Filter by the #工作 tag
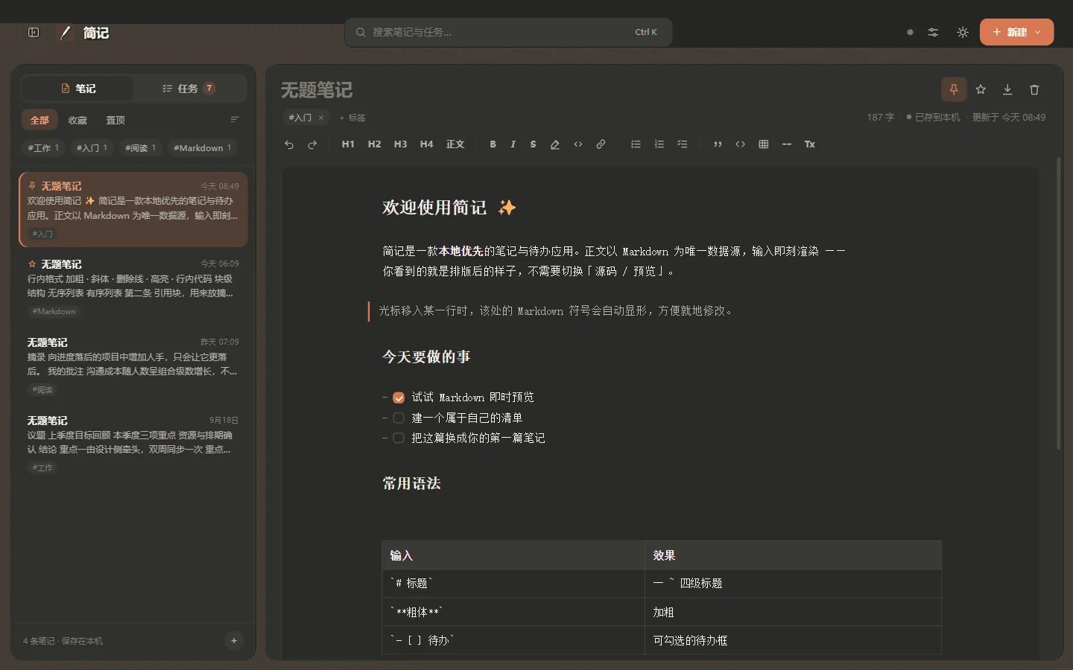 (43, 147)
